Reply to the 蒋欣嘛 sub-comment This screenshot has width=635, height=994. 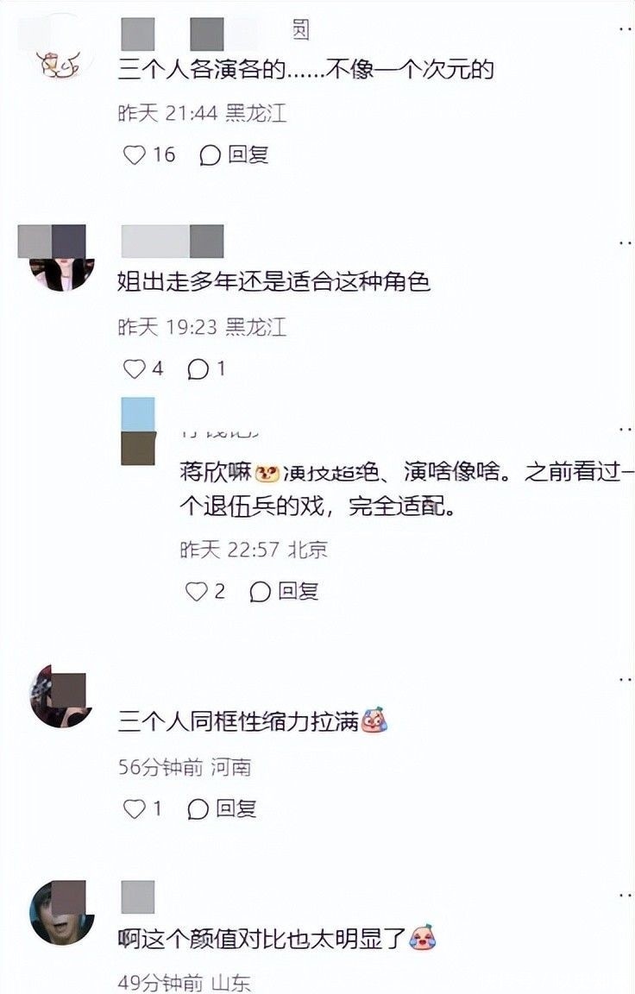(283, 591)
